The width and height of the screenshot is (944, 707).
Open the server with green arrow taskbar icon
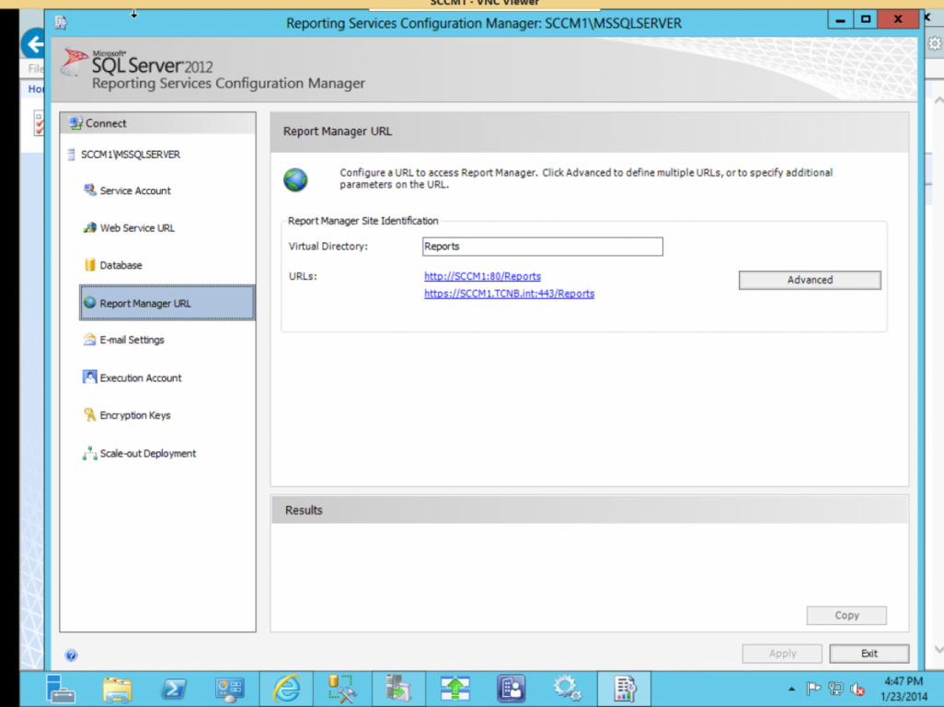[x=398, y=689]
